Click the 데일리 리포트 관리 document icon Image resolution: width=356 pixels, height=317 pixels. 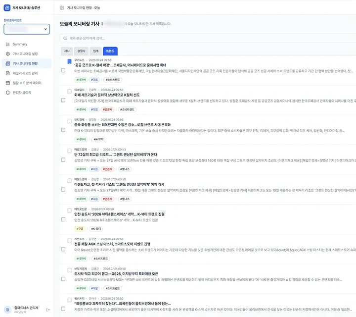[x=8, y=73]
